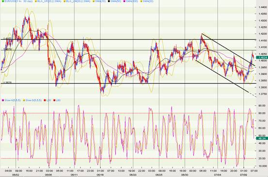Image resolution: width=268 pixels, height=177 pixels.
Task: Click the 06/20 date label
Action: 133,175
